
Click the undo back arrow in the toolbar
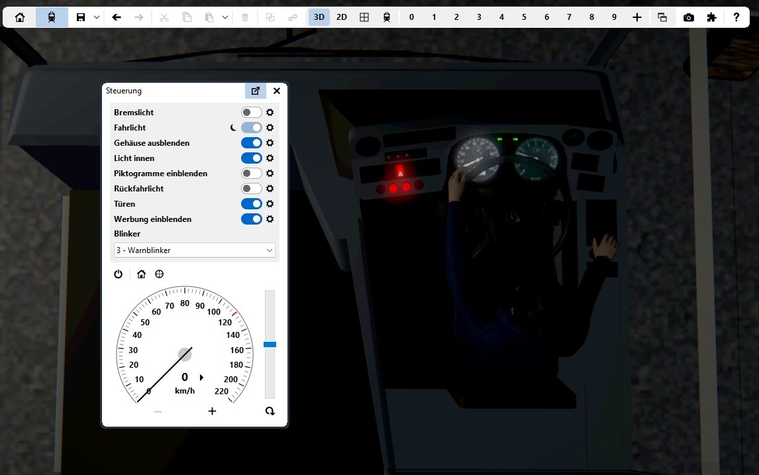click(x=117, y=17)
